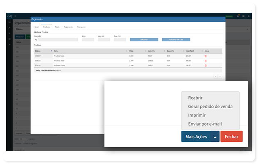Viewport: 258px width, 164px height.
Task: Sort products table by Valor Total column
Action: pyautogui.click(x=194, y=51)
